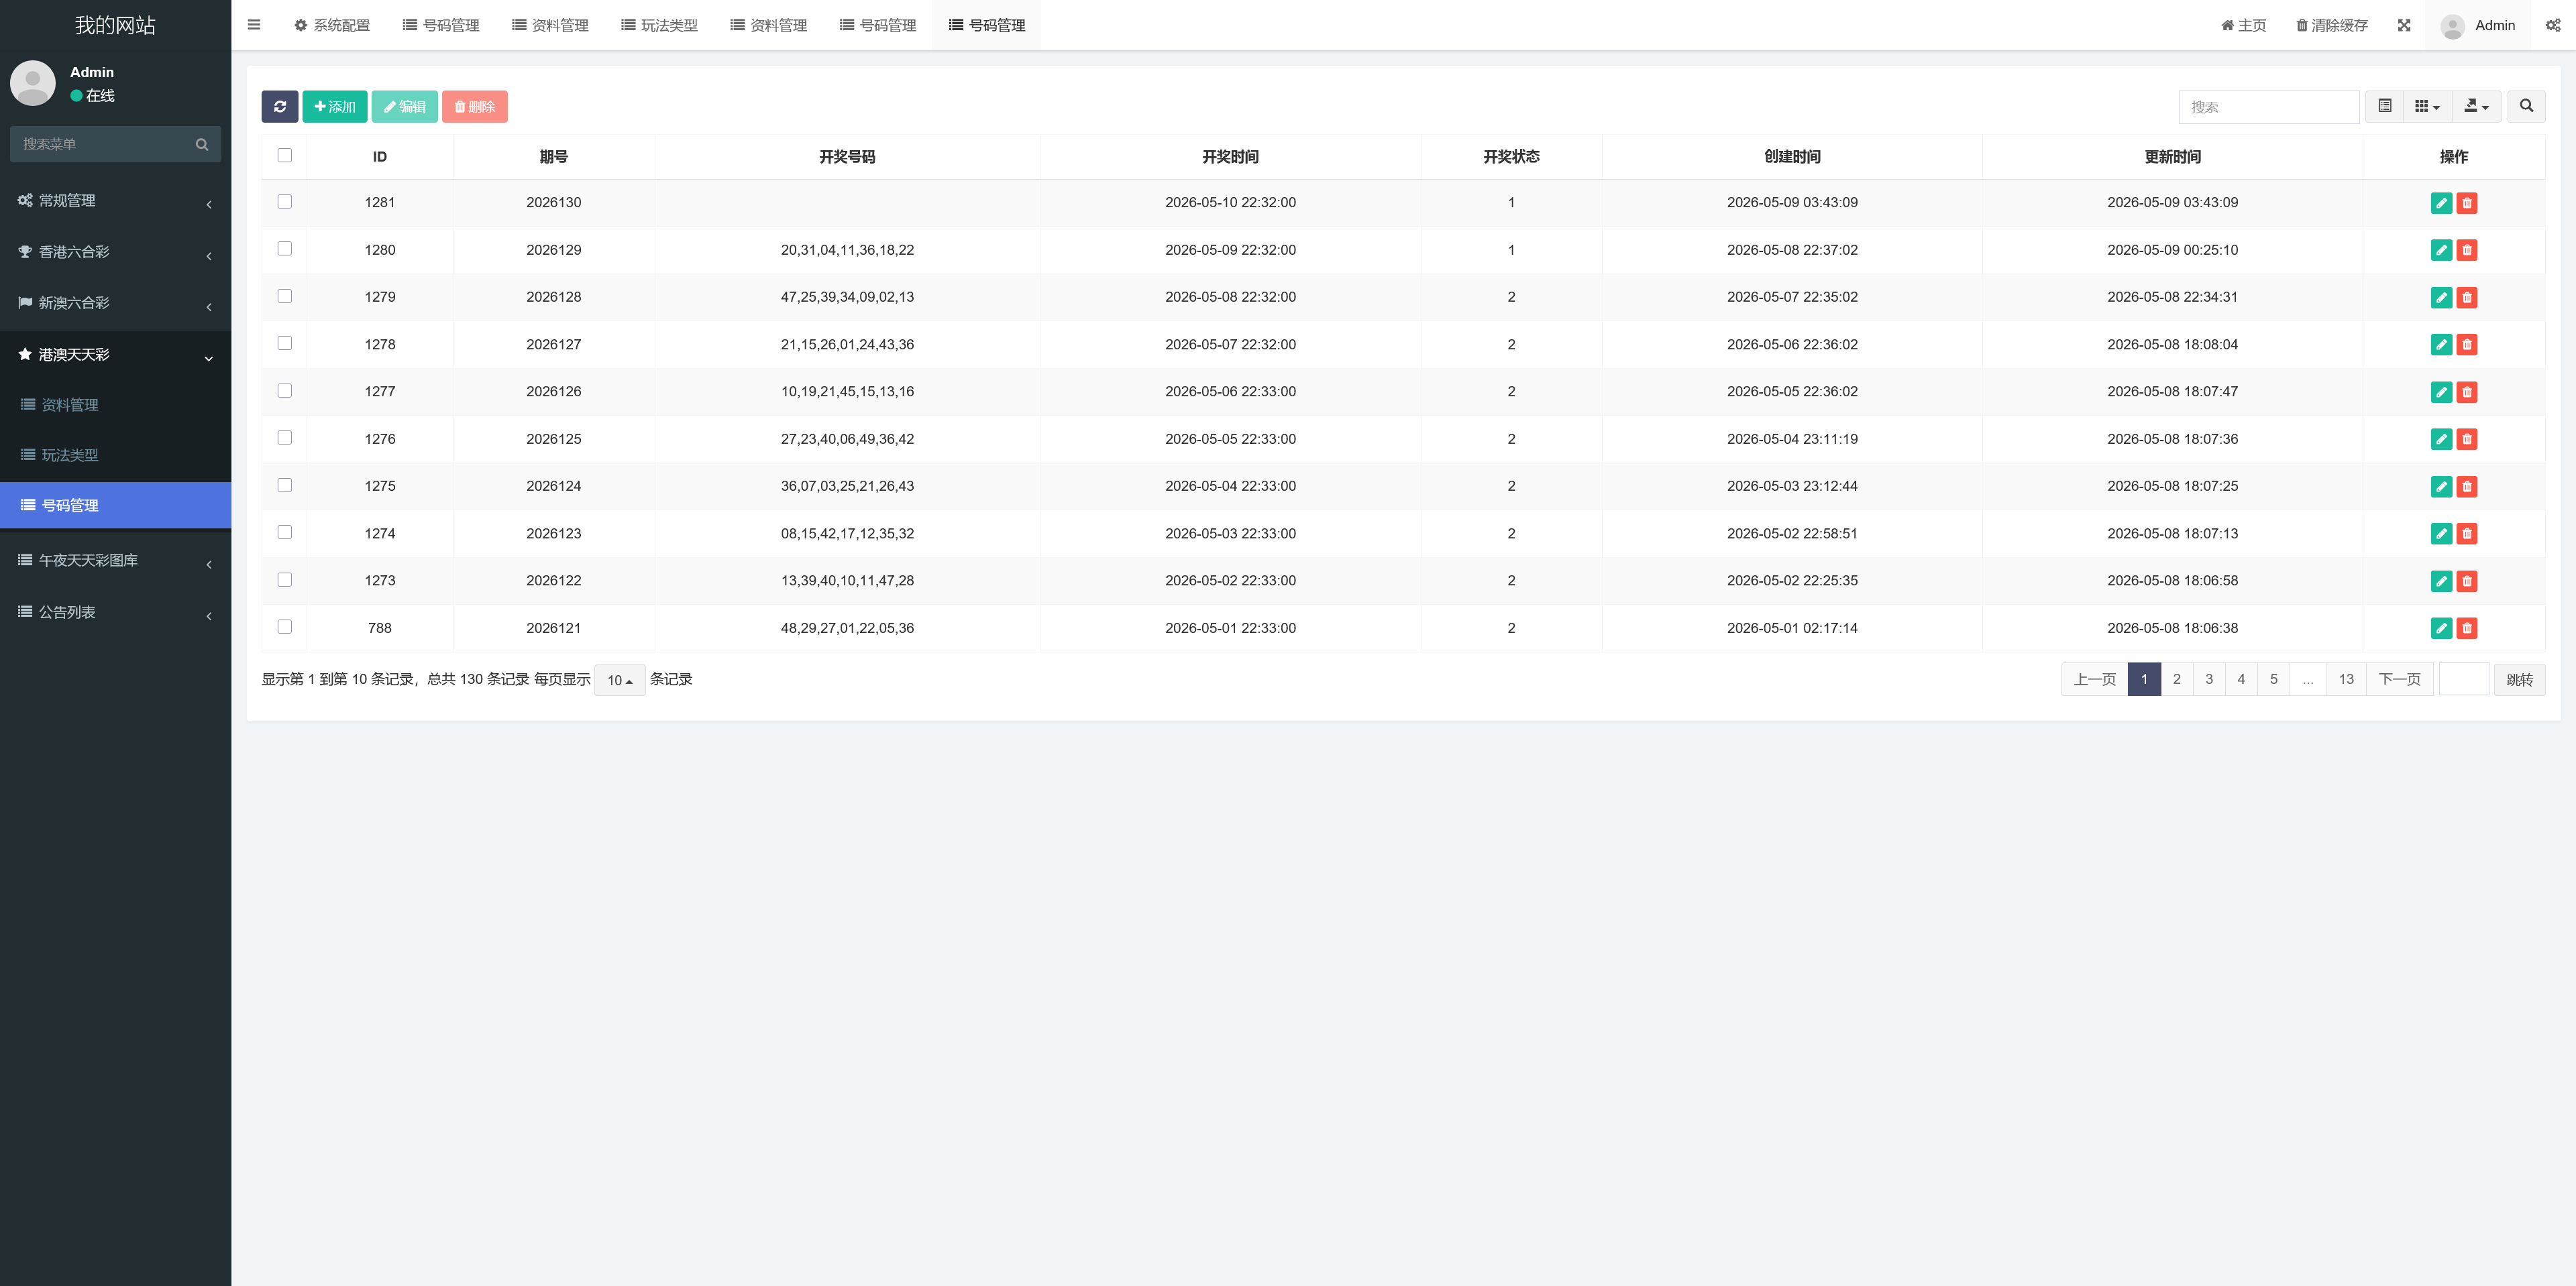This screenshot has height=1286, width=2576.
Task: Click the fullscreen expand icon
Action: coord(2404,25)
